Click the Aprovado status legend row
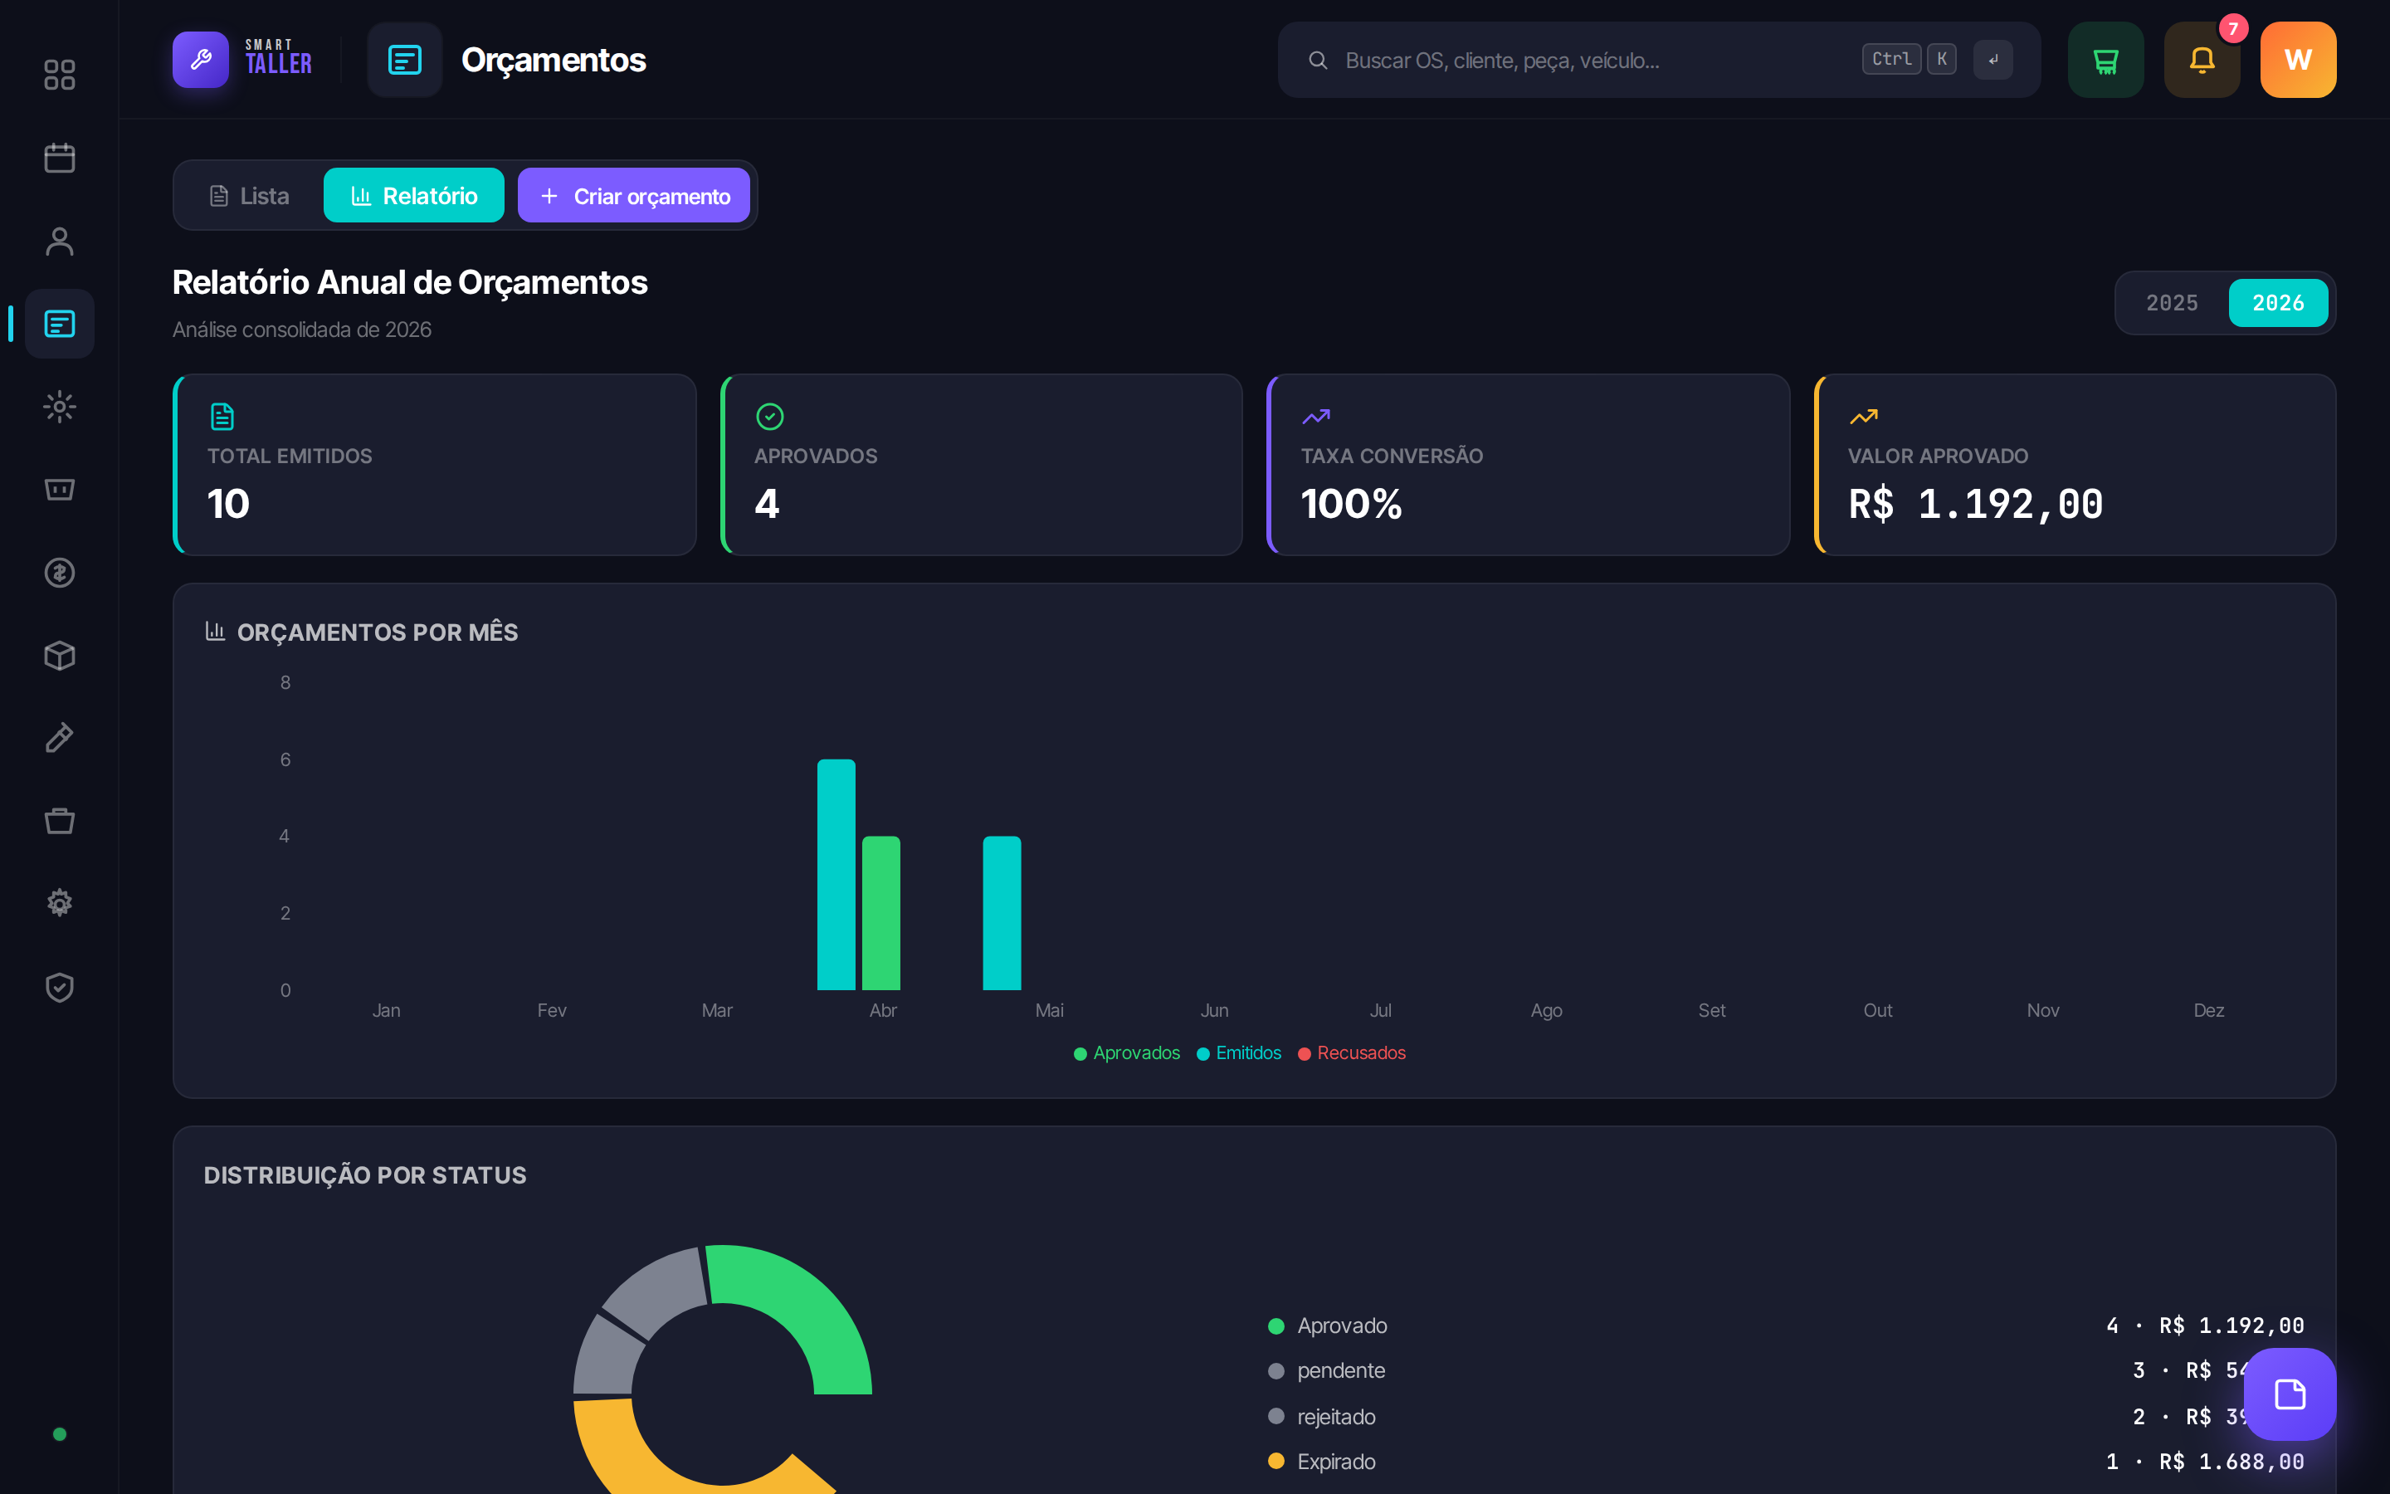Screen dimensions: 2390x1494 tap(1786, 1325)
